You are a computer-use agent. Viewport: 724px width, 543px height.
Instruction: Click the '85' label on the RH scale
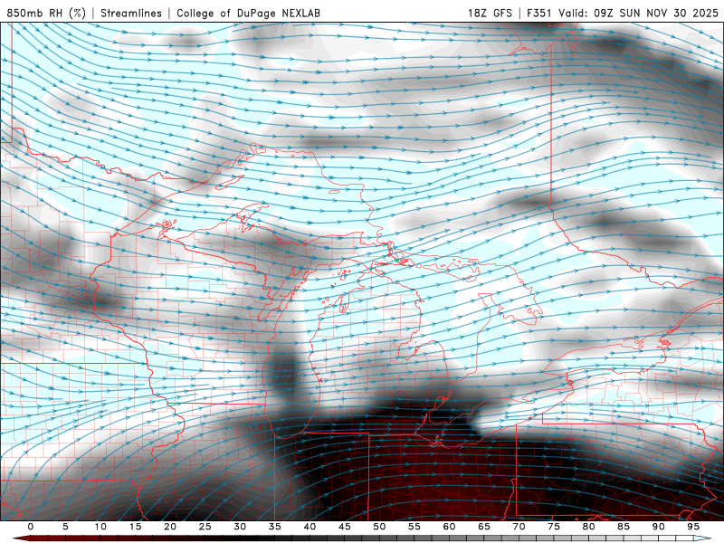click(x=624, y=527)
